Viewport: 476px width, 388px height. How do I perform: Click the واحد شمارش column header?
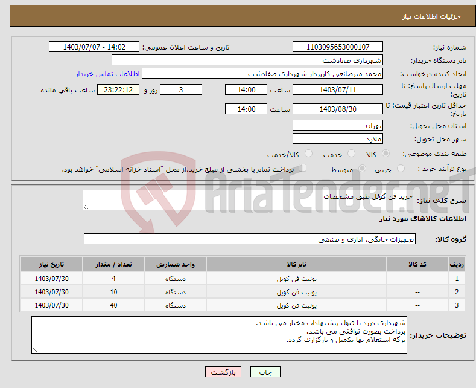176,264
